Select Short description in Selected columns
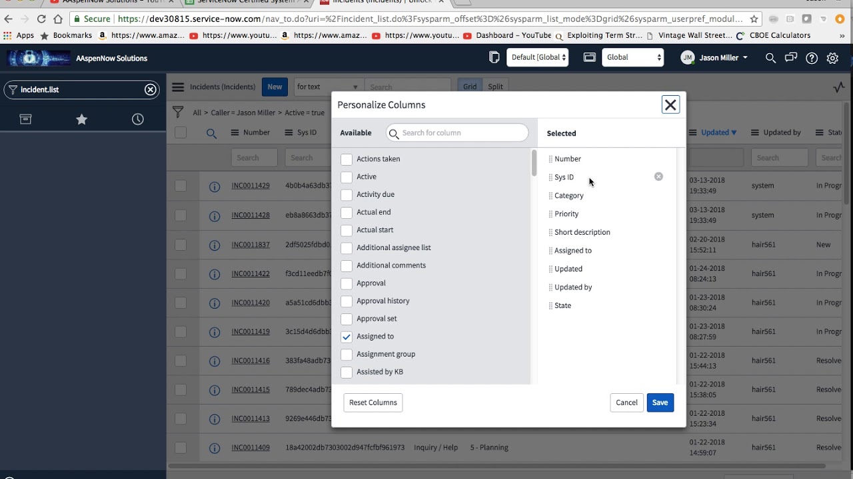This screenshot has width=853, height=479. (x=582, y=232)
